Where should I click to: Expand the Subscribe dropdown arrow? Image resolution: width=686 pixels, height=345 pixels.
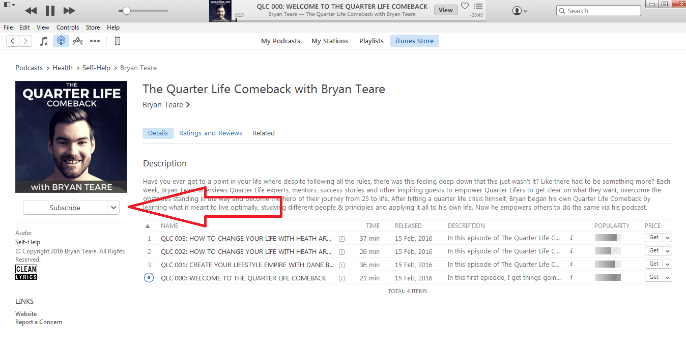pos(113,208)
